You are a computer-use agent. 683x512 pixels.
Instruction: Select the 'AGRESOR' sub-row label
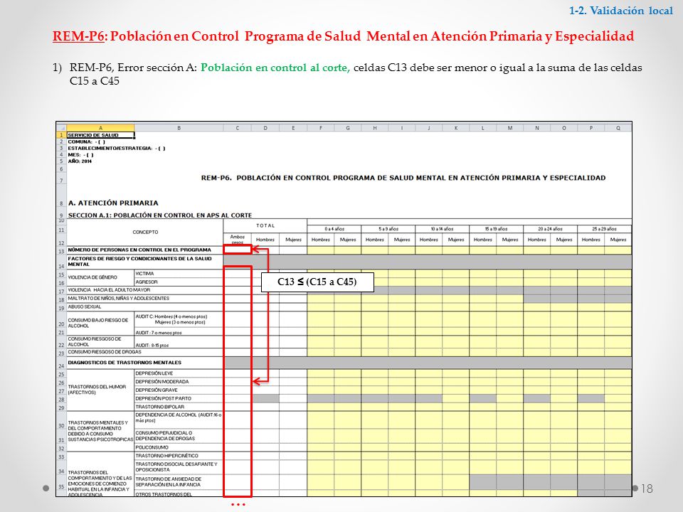(179, 282)
